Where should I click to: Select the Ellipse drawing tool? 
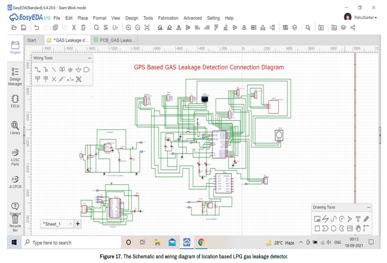334,228
